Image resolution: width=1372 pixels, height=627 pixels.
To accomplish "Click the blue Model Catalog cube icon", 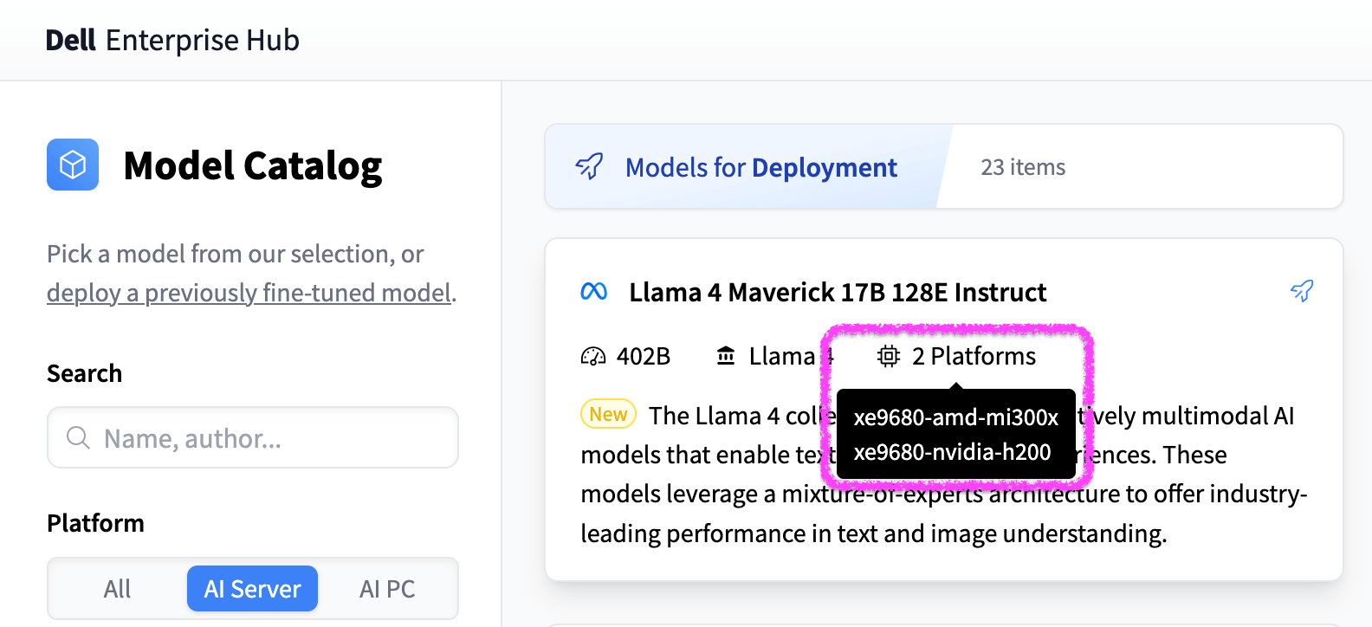I will [73, 165].
